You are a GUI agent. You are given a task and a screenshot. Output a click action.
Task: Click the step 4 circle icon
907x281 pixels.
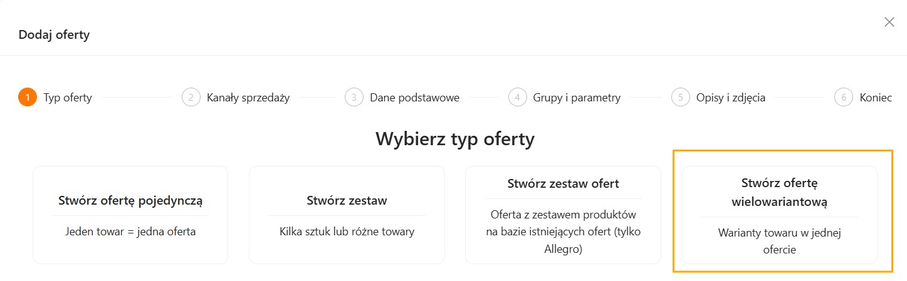point(517,98)
